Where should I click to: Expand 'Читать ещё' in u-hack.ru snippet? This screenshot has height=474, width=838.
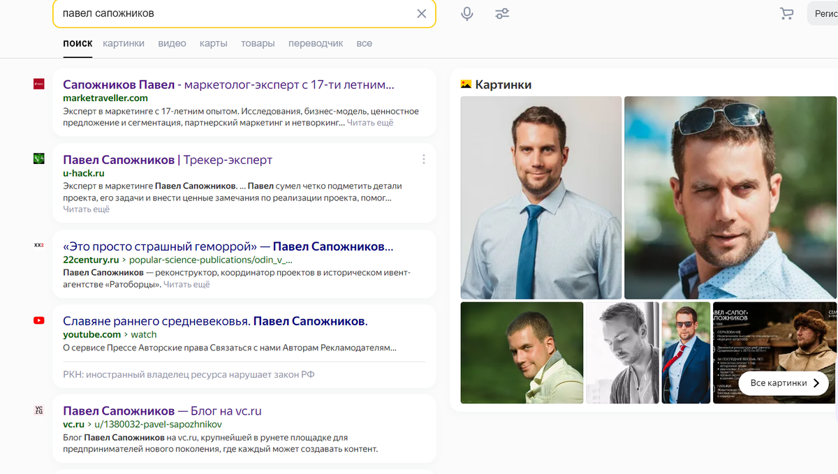point(87,209)
